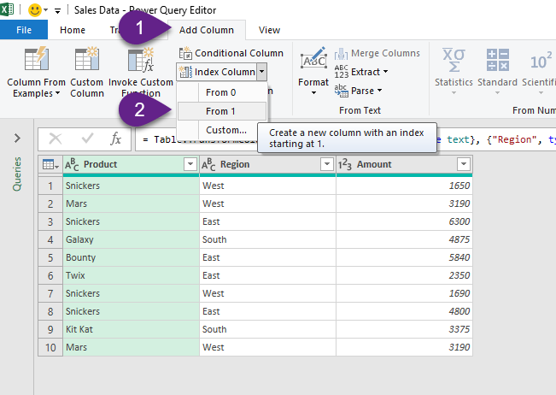Screen dimensions: 556x395
Task: Click the amount cell 6300
Action: pyautogui.click(x=405, y=221)
